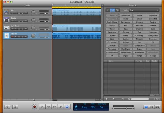Screen dimensions: 164x113
Task: Toggle the cycle region button
Action: (67, 107)
